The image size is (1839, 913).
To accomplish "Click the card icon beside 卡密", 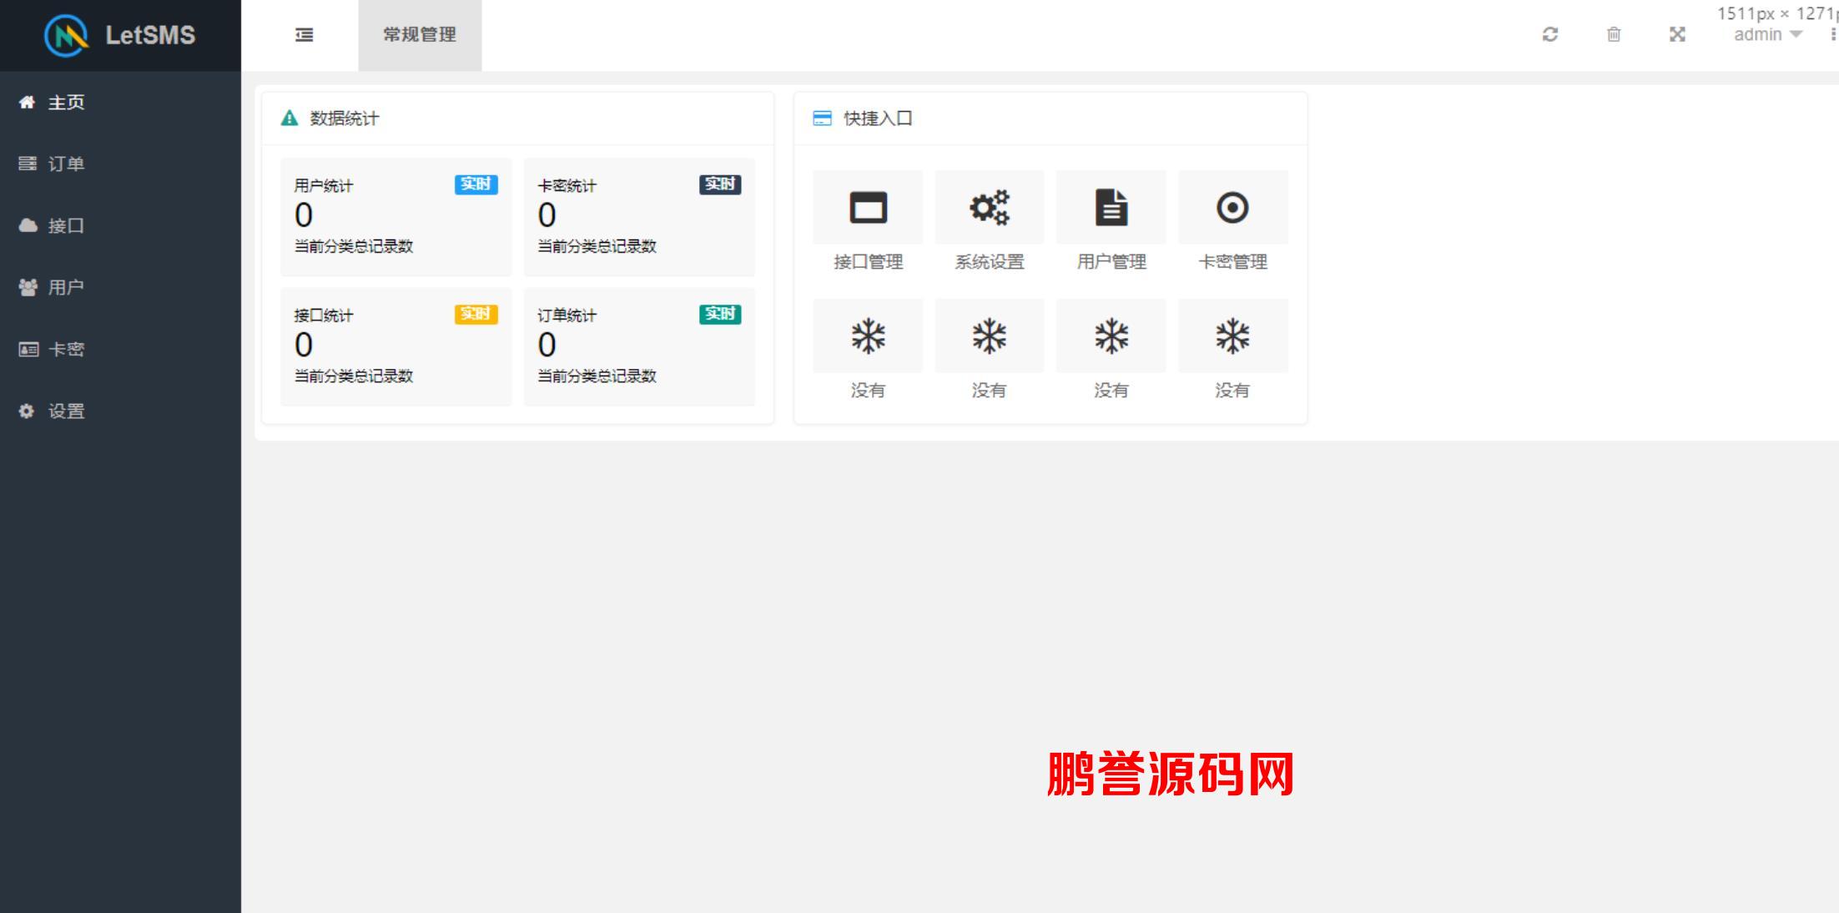I will click(x=28, y=349).
